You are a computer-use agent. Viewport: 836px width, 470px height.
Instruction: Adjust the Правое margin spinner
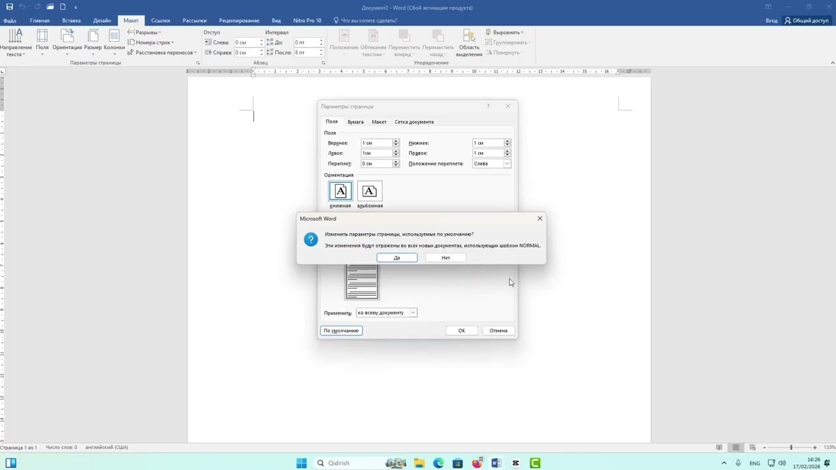tap(507, 153)
